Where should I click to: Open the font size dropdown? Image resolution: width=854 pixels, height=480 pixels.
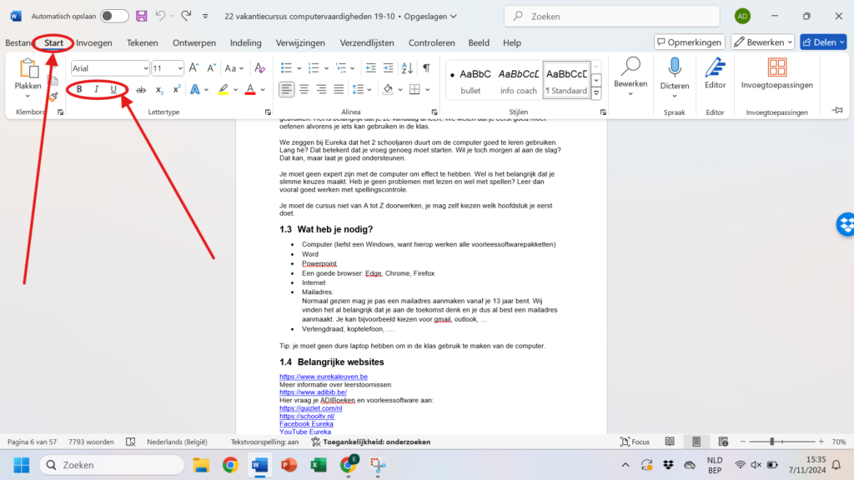[168, 68]
